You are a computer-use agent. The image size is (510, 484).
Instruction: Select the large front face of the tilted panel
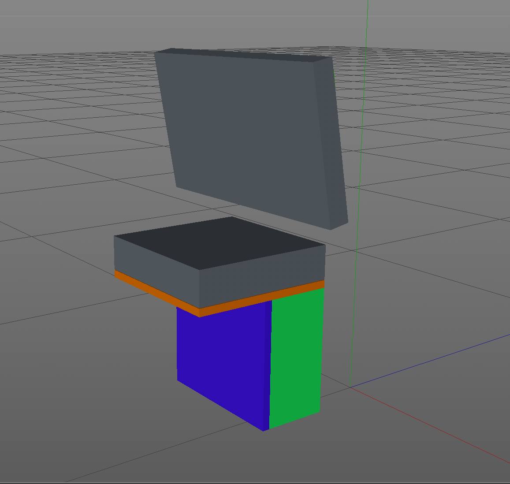pos(247,132)
